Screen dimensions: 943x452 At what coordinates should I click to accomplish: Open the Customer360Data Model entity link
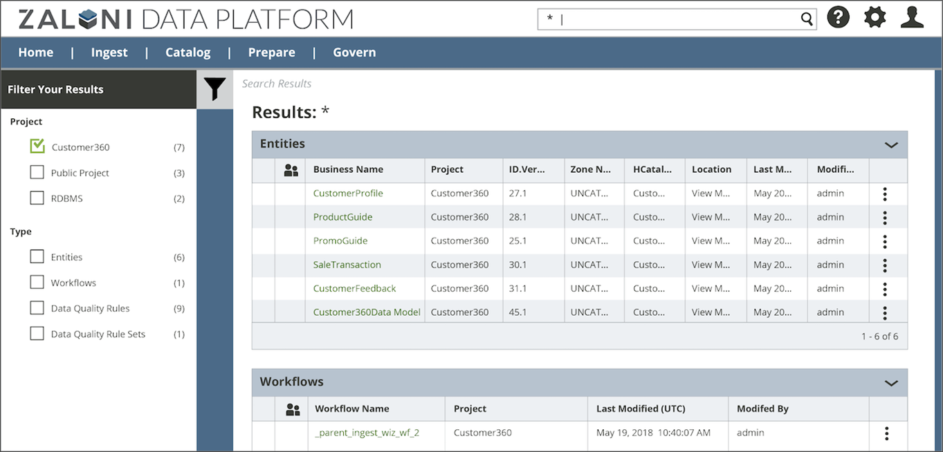[x=367, y=312]
